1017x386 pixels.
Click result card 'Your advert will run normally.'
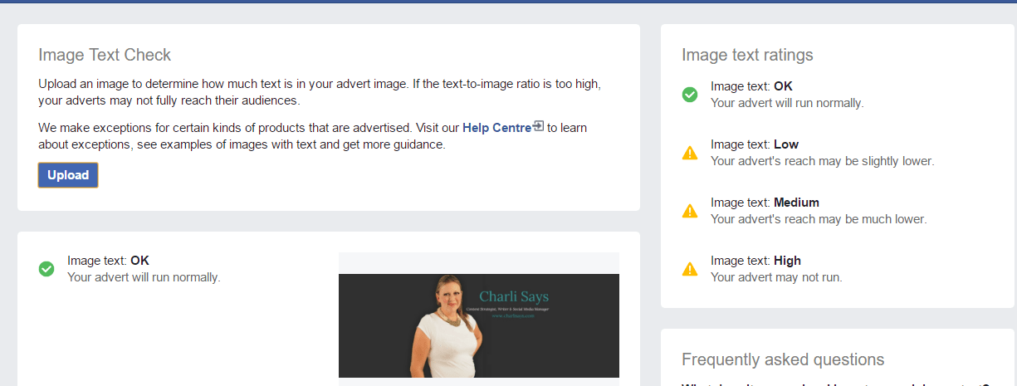144,277
